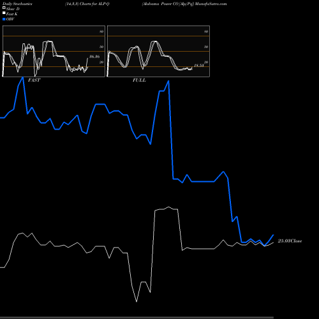Click the Fast K legend swatch
The width and height of the screenshot is (319, 319).
[x=4, y=13]
